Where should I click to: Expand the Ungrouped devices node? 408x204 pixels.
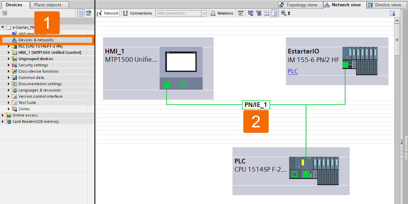[x=9, y=59]
